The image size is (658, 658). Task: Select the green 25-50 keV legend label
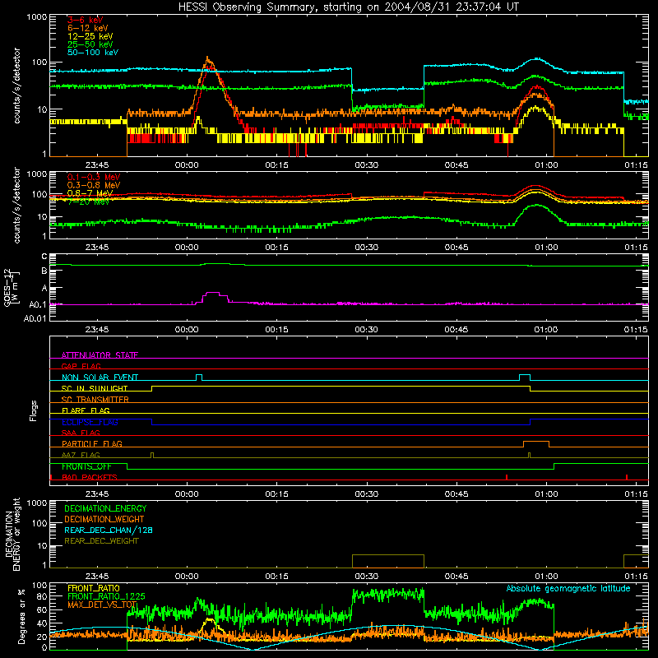(90, 44)
